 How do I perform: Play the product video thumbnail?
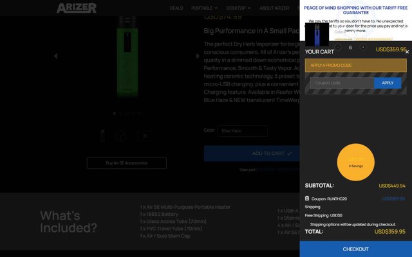[144, 136]
